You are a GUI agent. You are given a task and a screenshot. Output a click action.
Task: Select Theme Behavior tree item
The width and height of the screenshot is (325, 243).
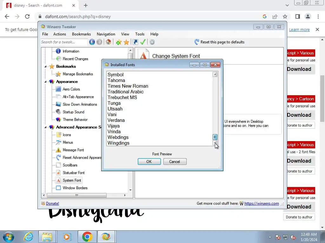click(75, 120)
